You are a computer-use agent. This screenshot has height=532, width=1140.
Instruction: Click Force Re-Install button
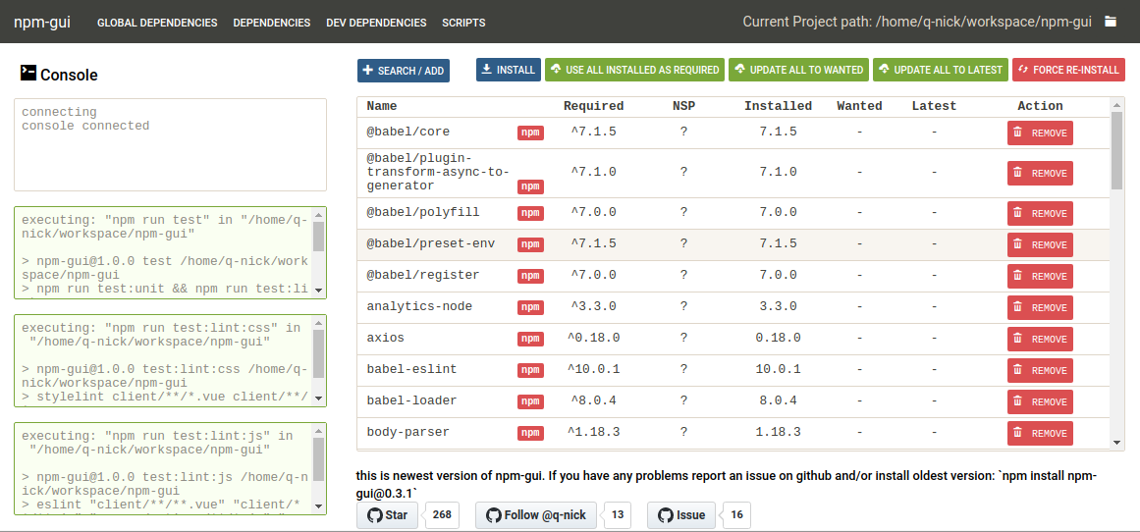(x=1068, y=70)
